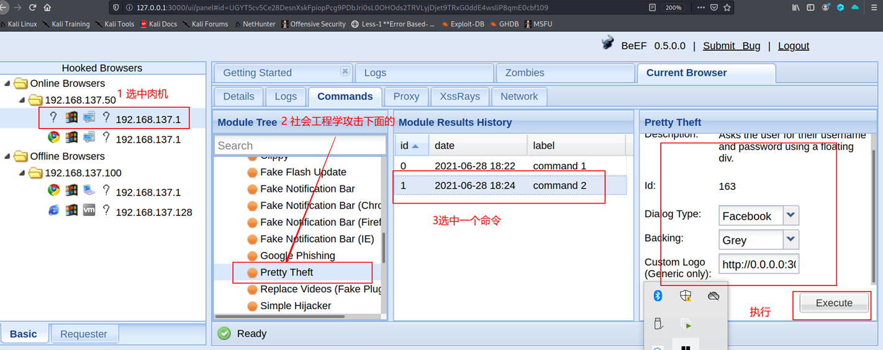Open the Dialog Type dropdown
Screen dimensions: 883x350
(x=790, y=215)
